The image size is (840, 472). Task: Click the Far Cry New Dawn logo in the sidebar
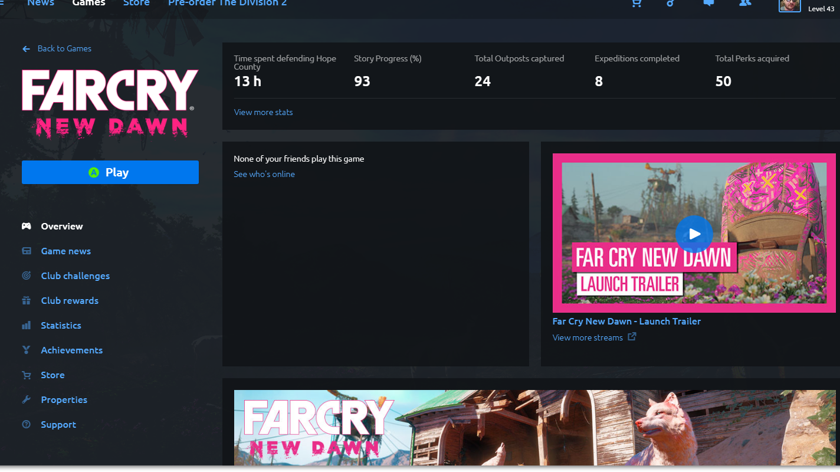click(110, 103)
